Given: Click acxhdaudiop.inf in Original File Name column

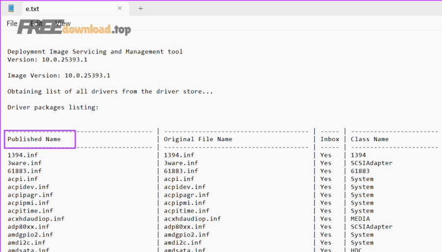Looking at the screenshot, I should pyautogui.click(x=192, y=219).
